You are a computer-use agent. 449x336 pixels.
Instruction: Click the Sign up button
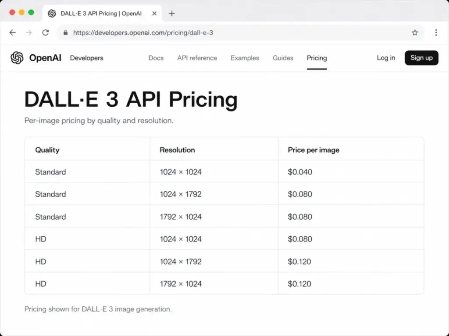421,58
